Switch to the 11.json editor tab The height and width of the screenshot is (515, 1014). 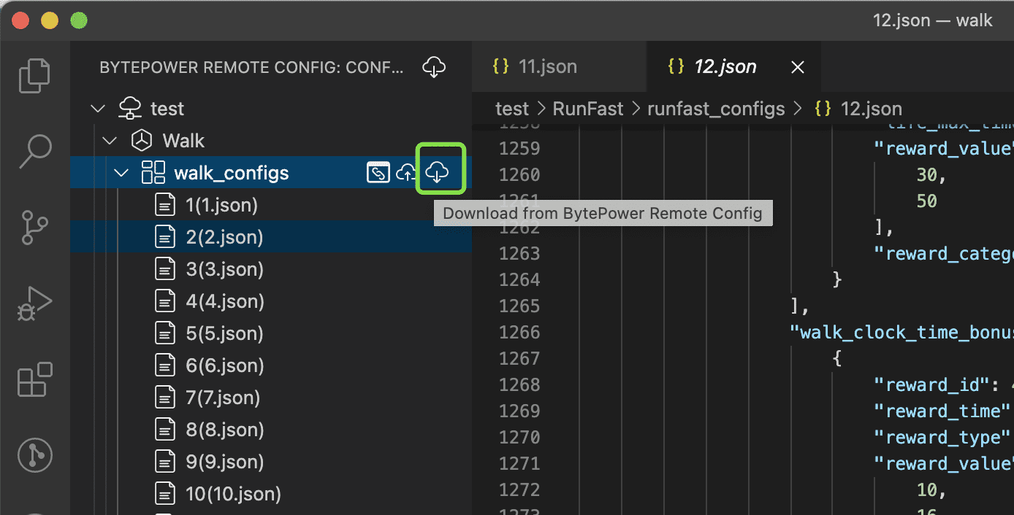click(x=559, y=67)
